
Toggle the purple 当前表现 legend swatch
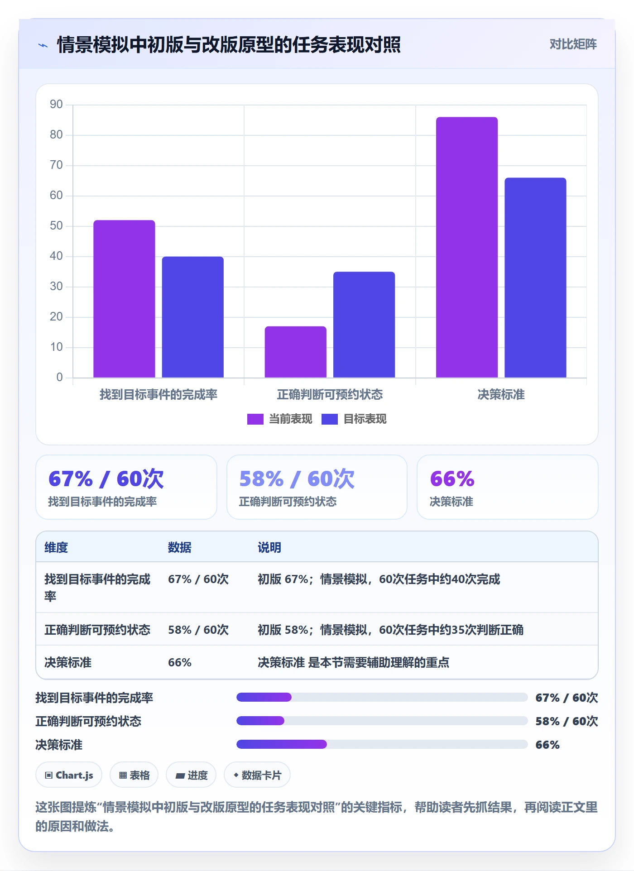tap(255, 419)
